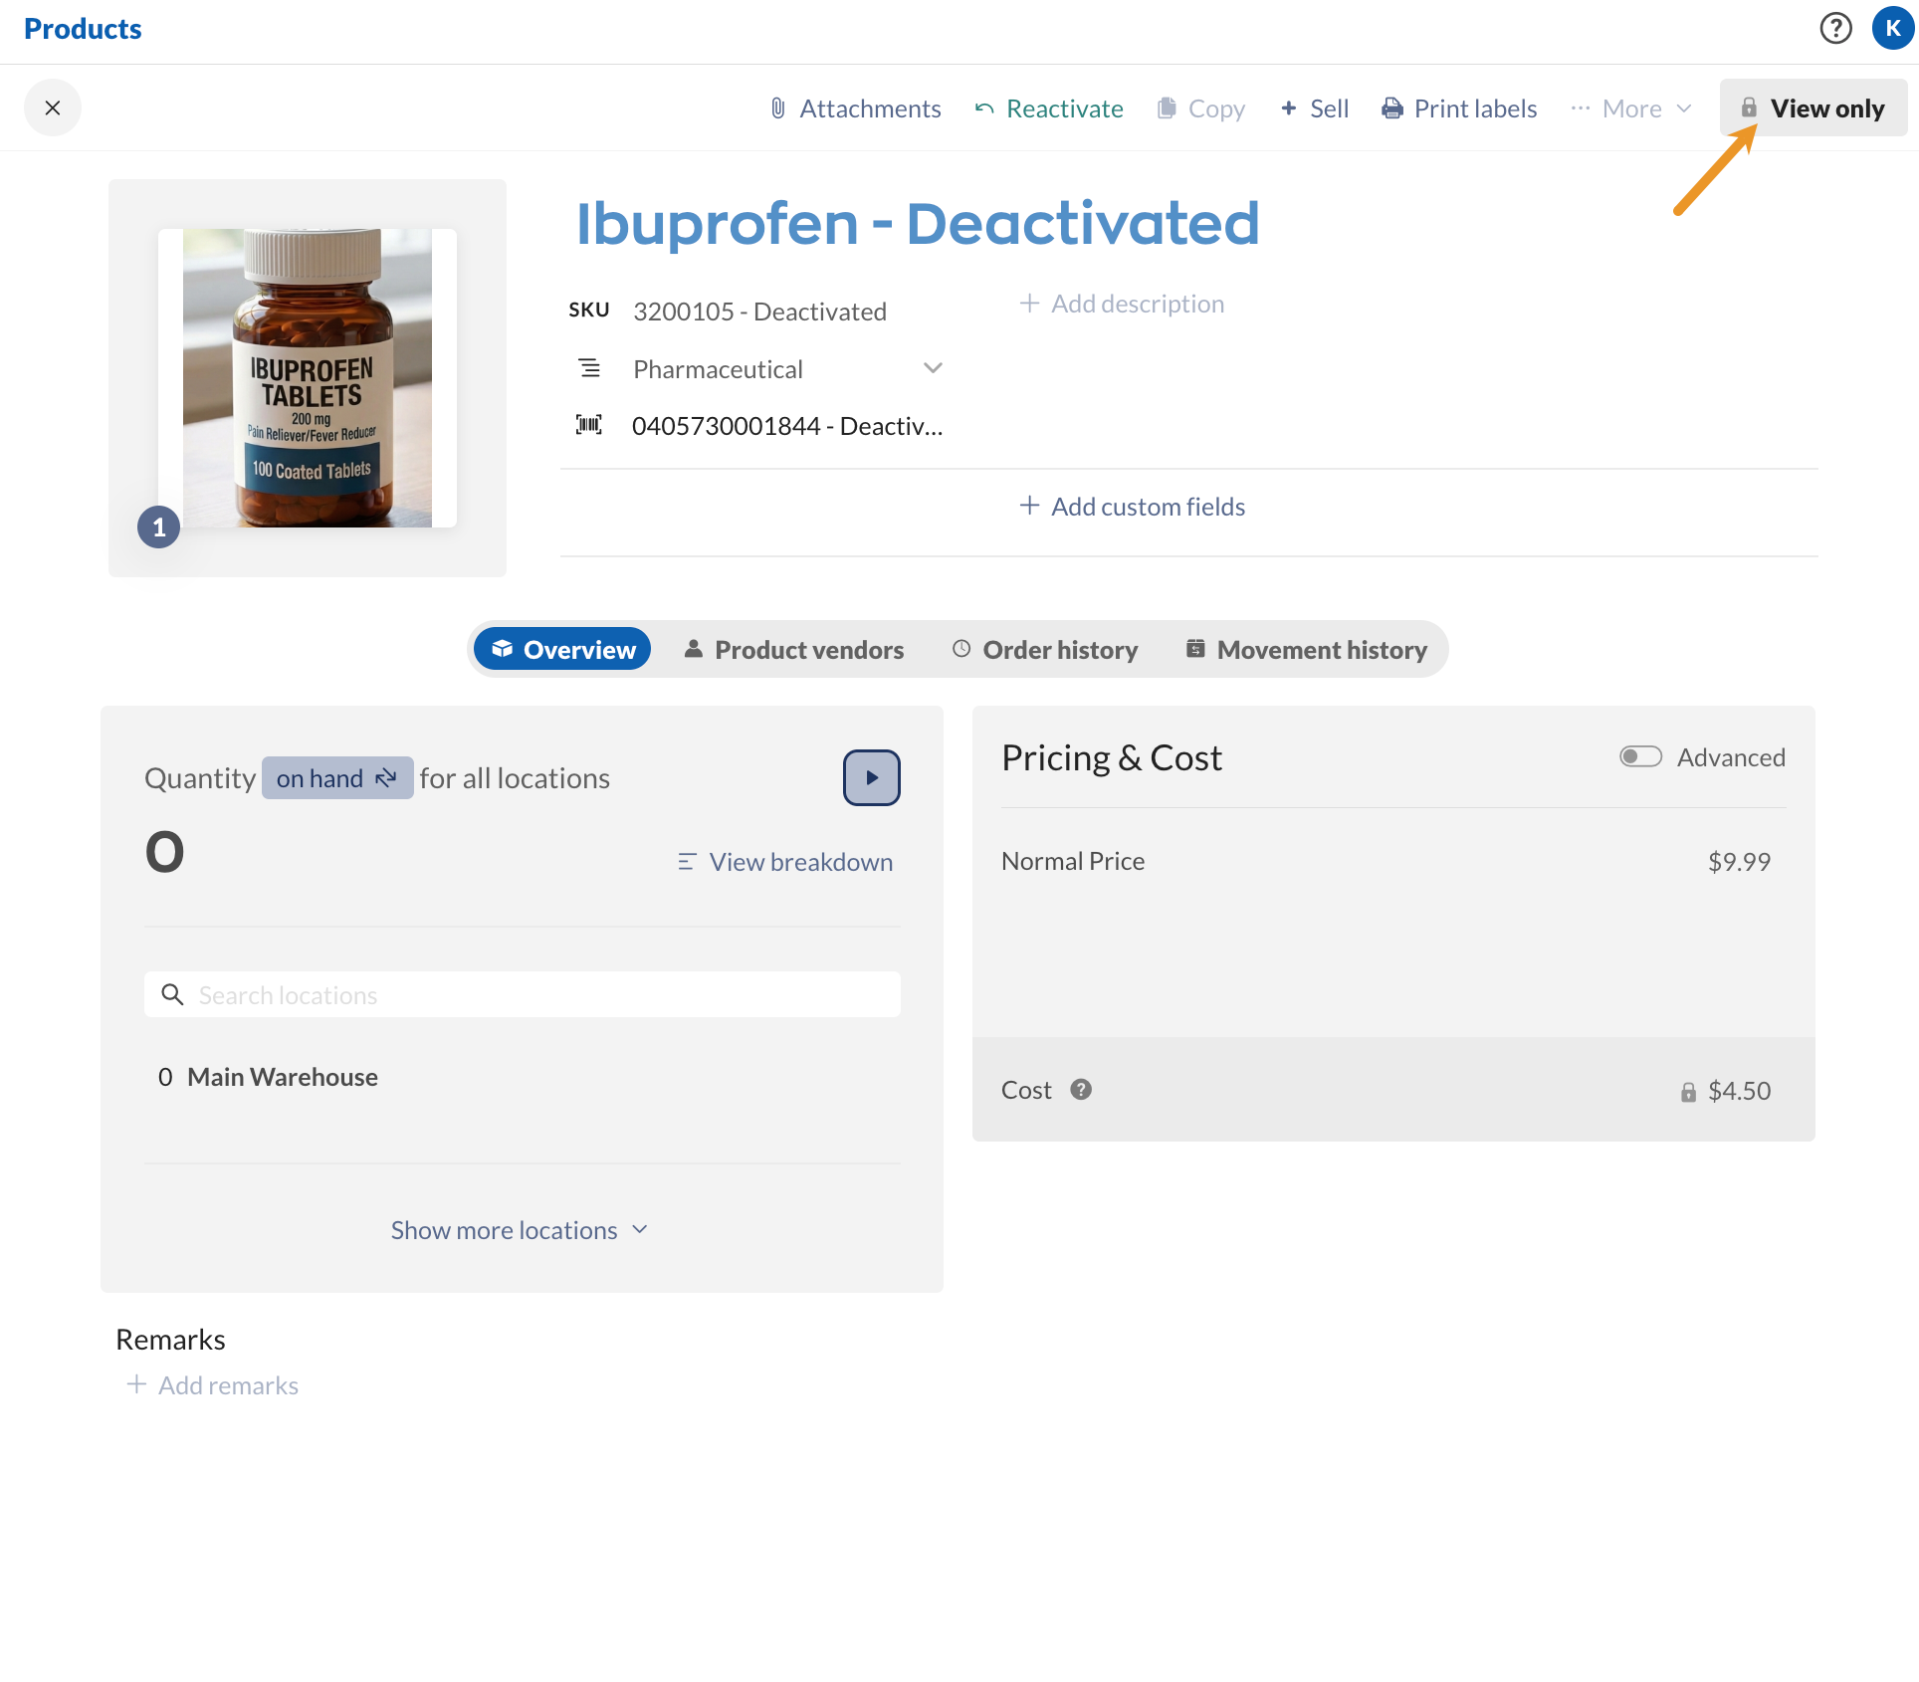Open the Movement history tab
This screenshot has width=1919, height=1682.
(1306, 650)
